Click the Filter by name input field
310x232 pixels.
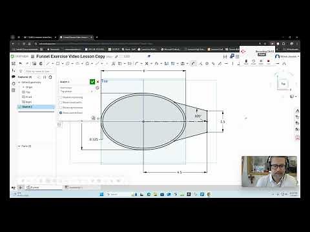[x=38, y=71]
